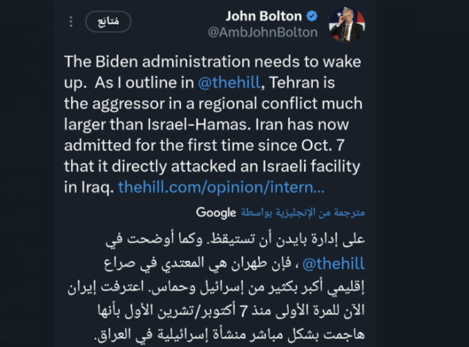Click the words "Israel–Hamas" in tweet
Screen dimensions: 469x347
197,124
